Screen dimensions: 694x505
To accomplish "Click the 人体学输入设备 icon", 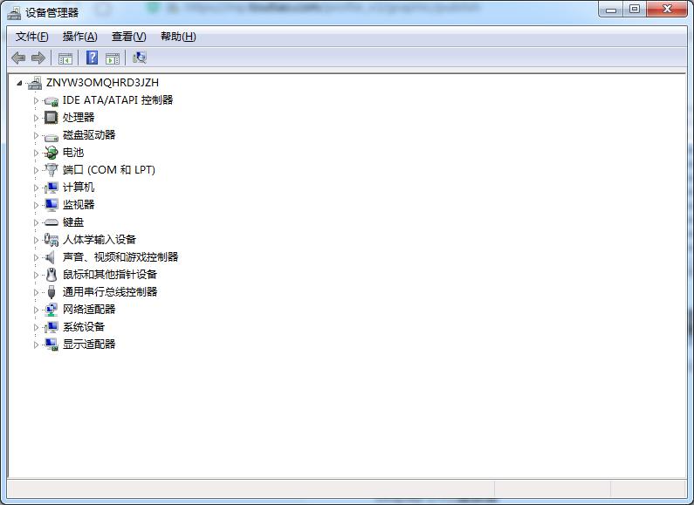I will click(x=52, y=240).
